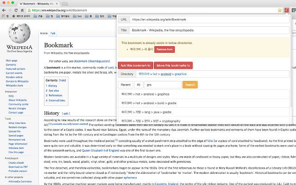Click the [edit] link beside History
296x185 pixels.
coord(66,113)
